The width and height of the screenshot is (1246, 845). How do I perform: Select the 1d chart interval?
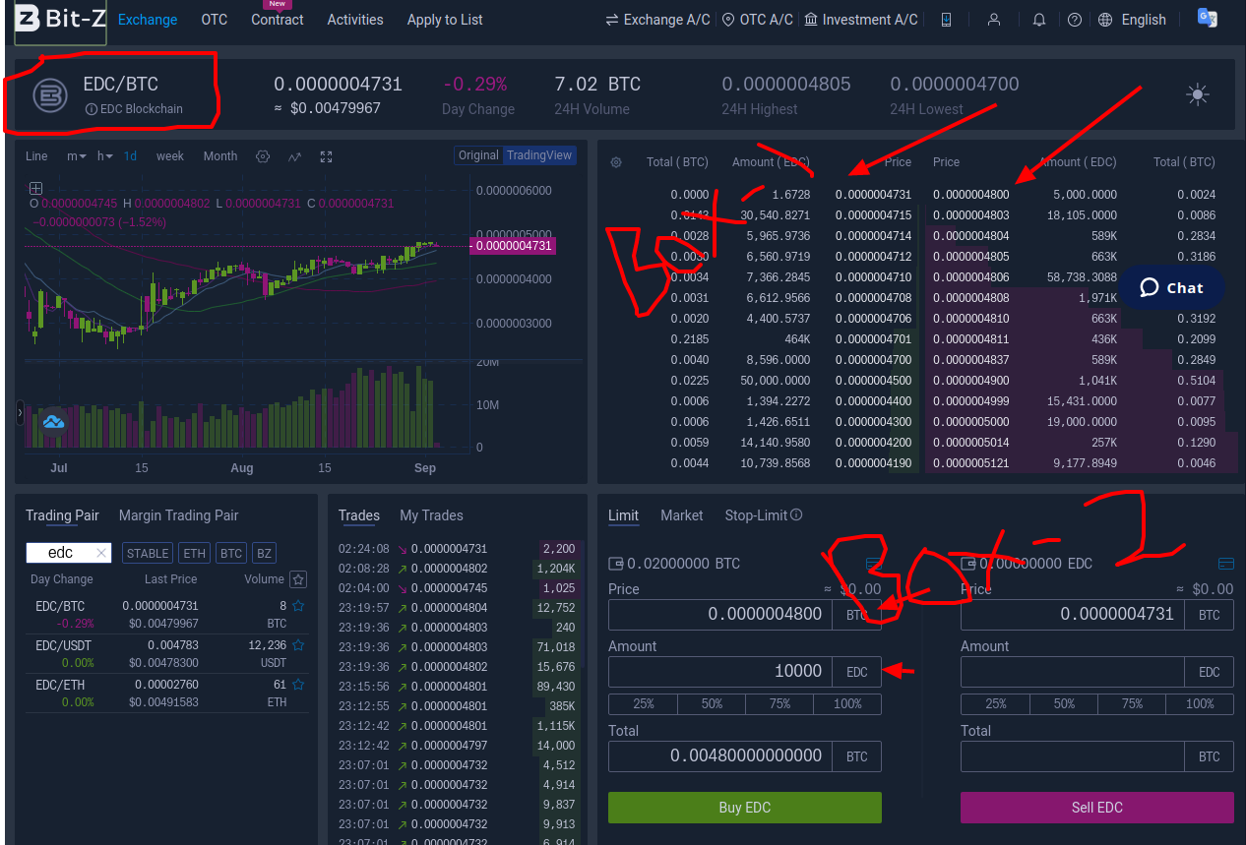pos(130,156)
